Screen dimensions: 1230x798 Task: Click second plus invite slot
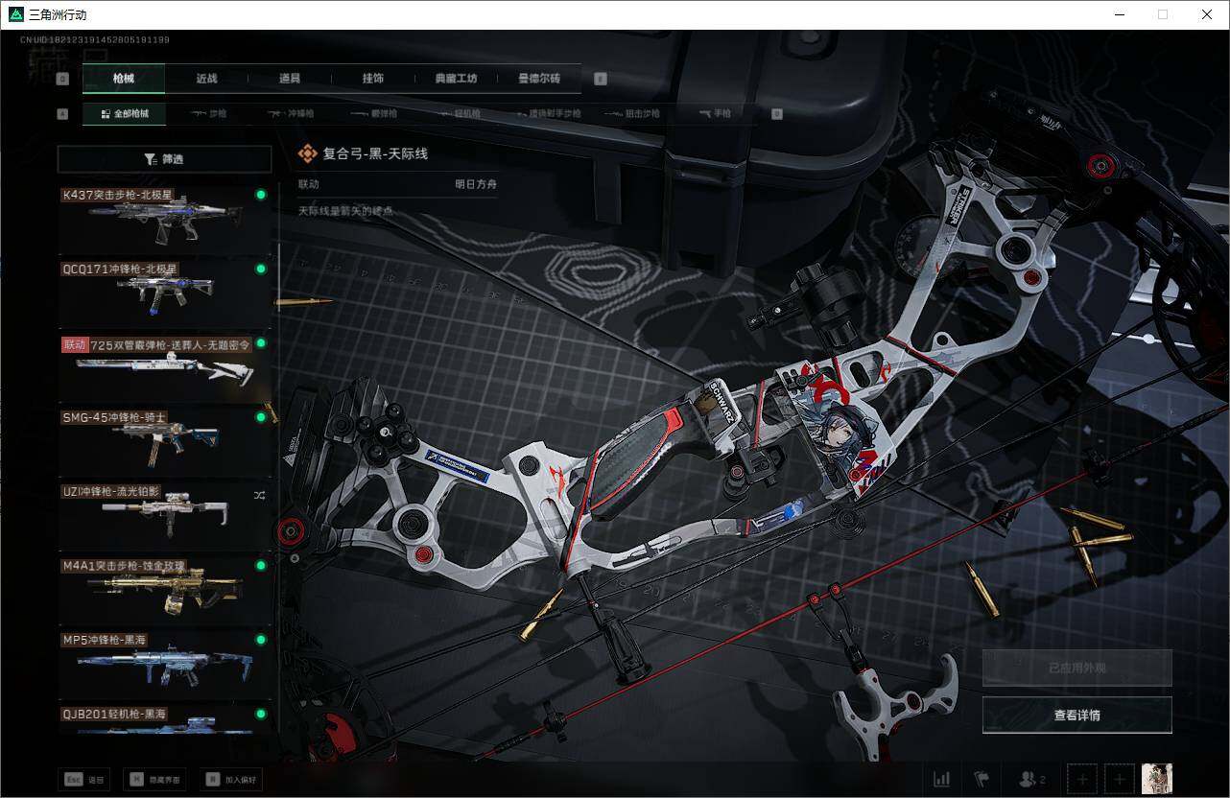[x=1119, y=779]
